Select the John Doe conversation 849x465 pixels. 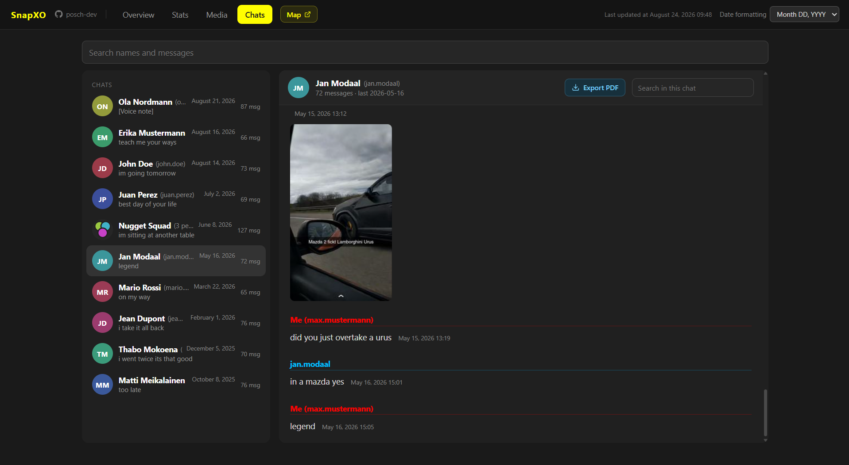[176, 168]
